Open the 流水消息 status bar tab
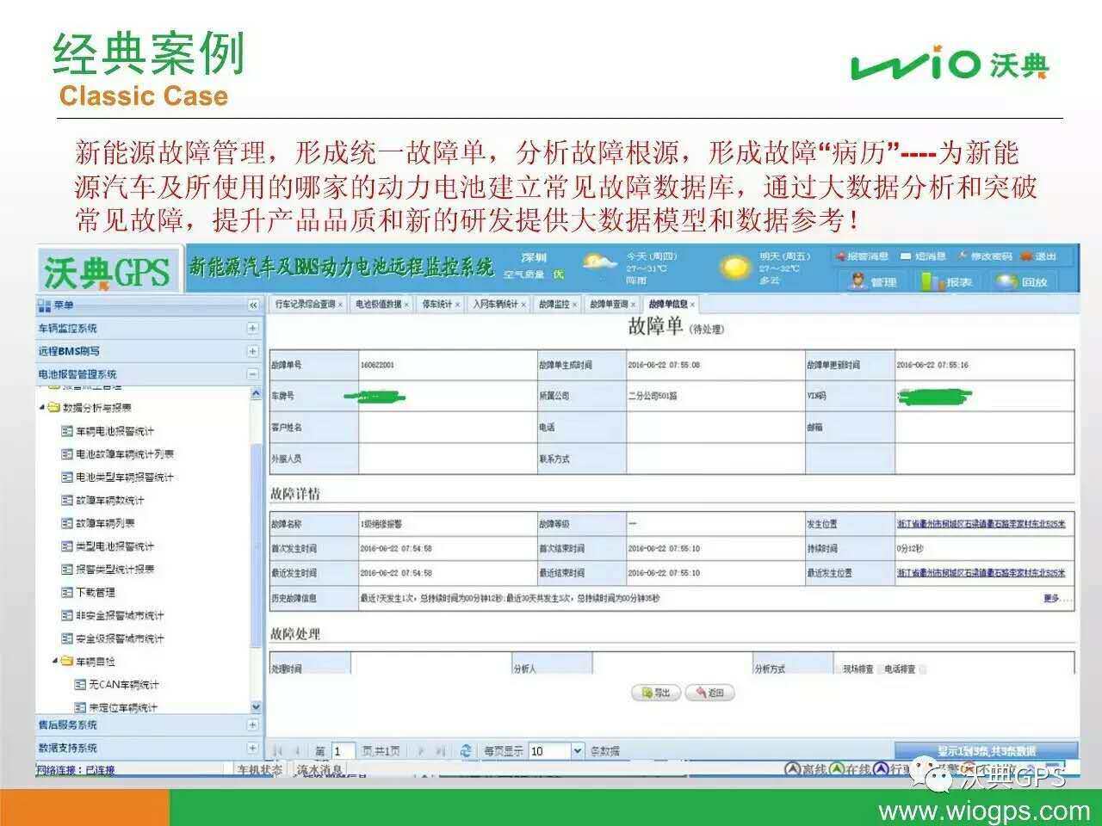1102x826 pixels. pyautogui.click(x=320, y=770)
